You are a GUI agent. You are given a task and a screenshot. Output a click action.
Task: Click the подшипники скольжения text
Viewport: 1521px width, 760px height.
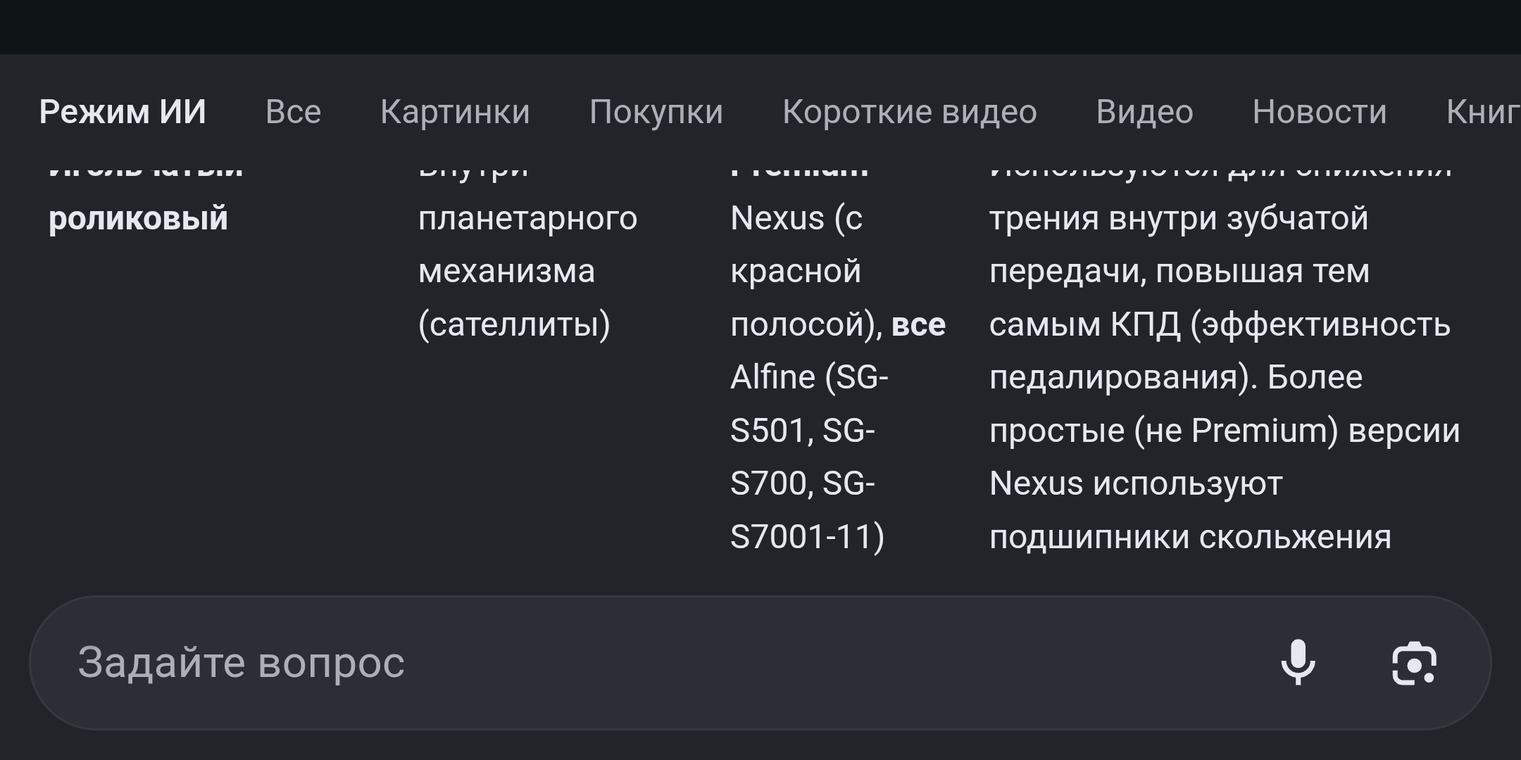click(x=1190, y=537)
